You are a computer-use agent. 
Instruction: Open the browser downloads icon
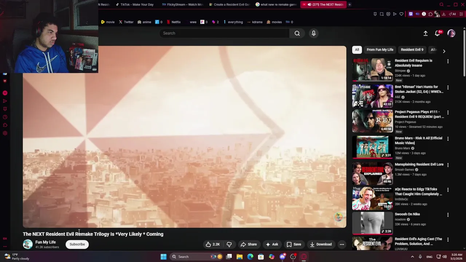point(443,14)
